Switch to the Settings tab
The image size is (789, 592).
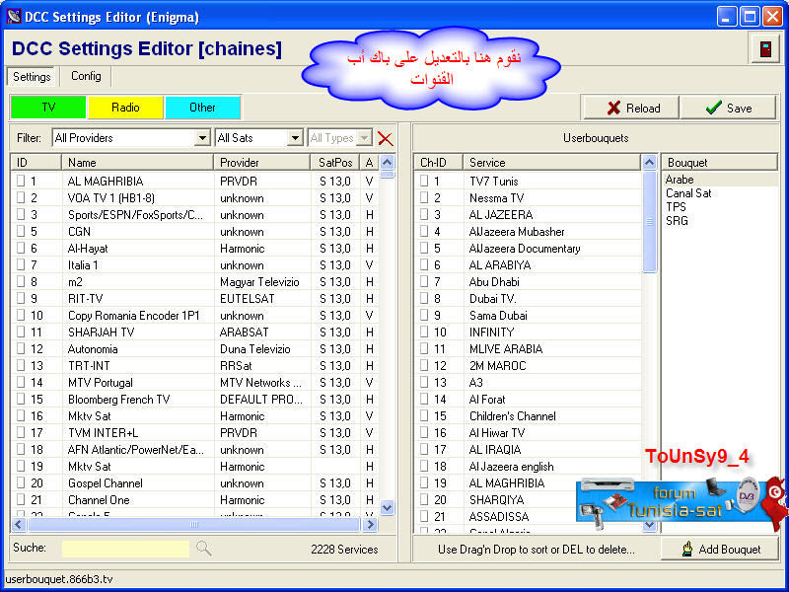coord(32,77)
